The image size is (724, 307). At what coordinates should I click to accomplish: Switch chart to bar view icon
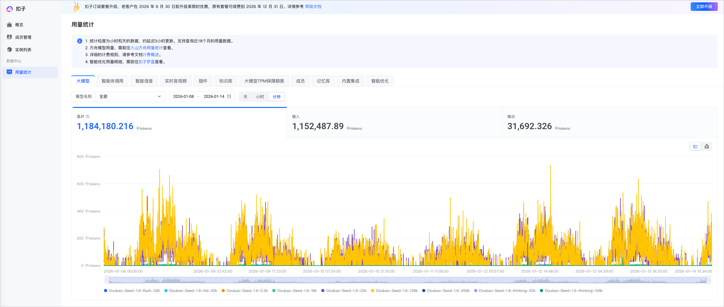[707, 146]
